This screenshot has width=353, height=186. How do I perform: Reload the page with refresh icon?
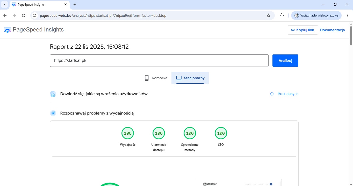click(24, 15)
